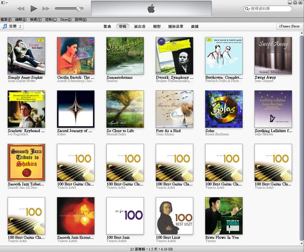Screen dimensions: 304x252
Task: Click the scrollbar down arrow
Action: pos(302,244)
